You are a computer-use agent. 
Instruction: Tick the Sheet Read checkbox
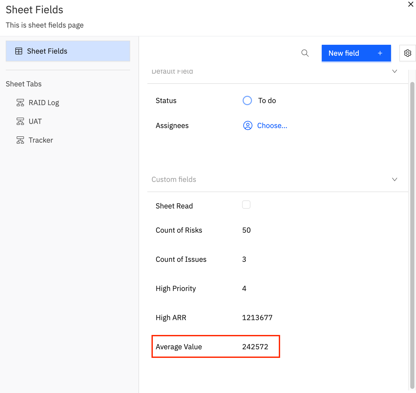246,205
